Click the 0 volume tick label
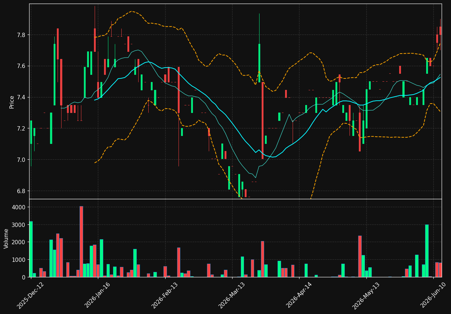The height and width of the screenshot is (314, 451). [x=23, y=277]
